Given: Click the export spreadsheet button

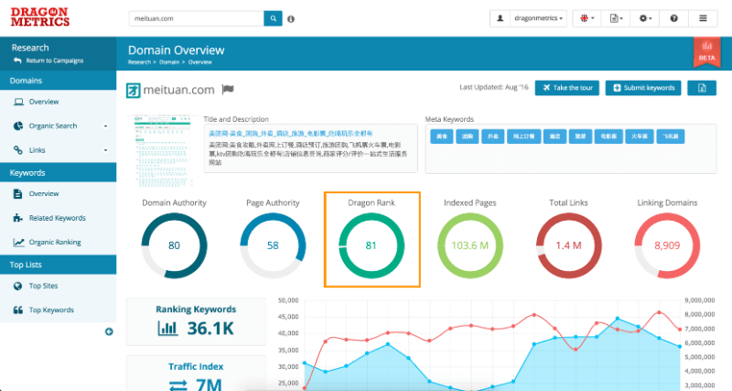Looking at the screenshot, I should point(702,88).
